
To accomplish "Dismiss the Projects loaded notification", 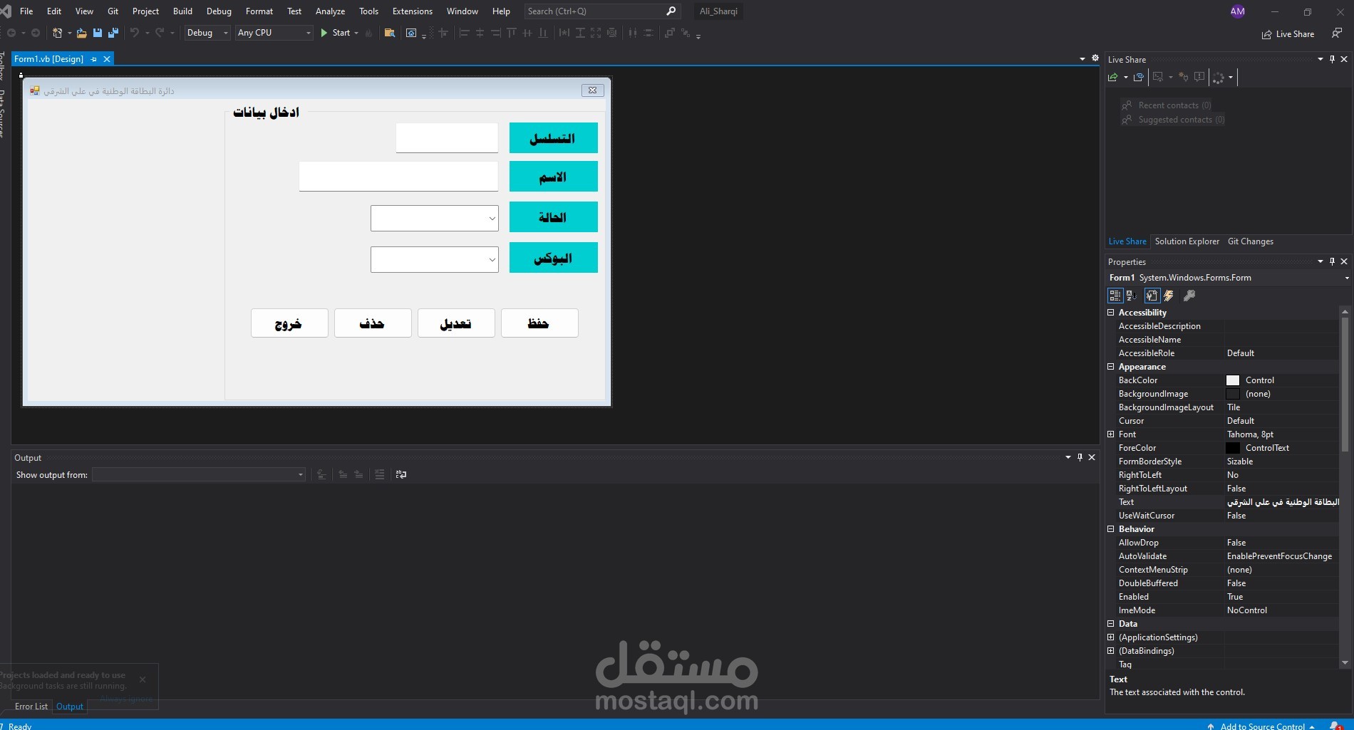I will [x=143, y=679].
